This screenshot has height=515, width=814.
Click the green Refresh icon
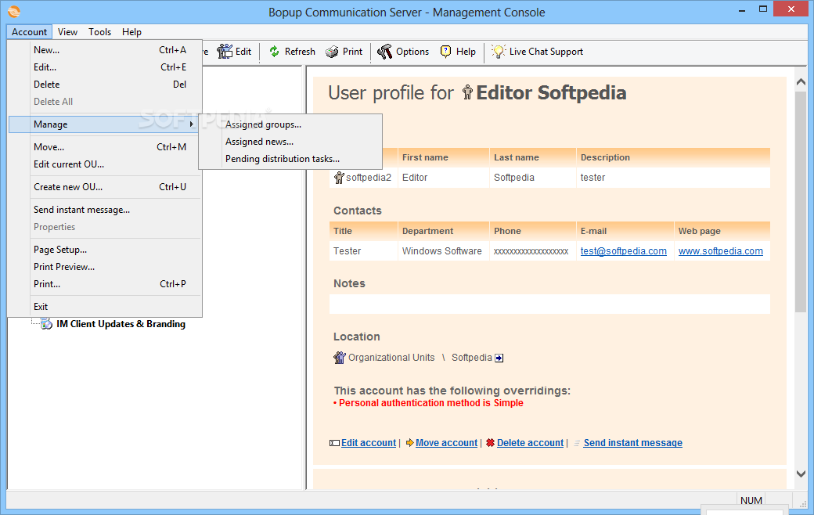point(274,52)
